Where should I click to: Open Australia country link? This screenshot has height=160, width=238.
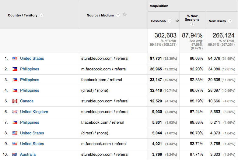[28, 155]
